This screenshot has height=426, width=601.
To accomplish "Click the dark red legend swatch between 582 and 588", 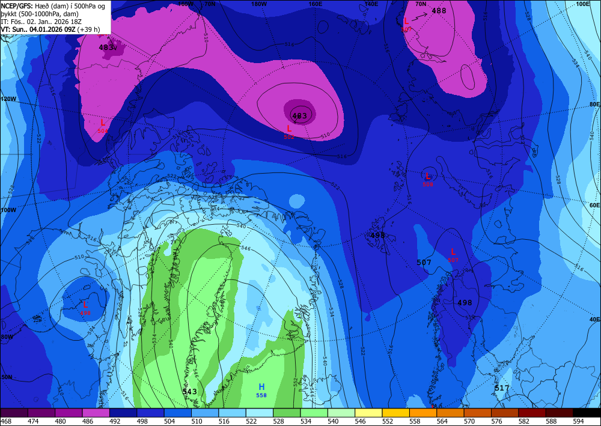I will click(x=532, y=413).
